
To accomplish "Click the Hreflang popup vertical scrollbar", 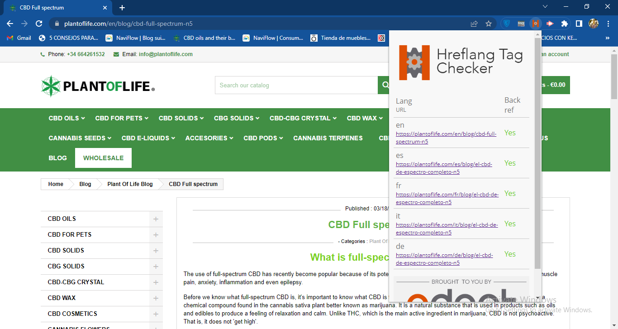I will pos(537,154).
